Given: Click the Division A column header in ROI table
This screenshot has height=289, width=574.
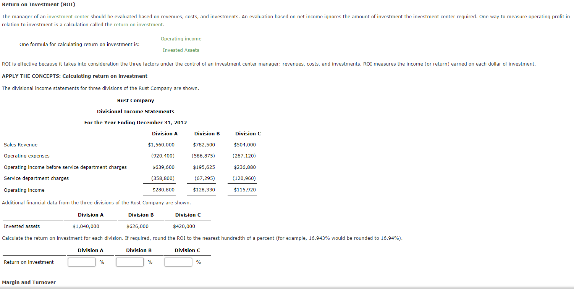Looking at the screenshot, I should 91,250.
